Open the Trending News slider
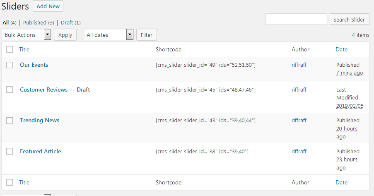The height and width of the screenshot is (196, 374). 39,121
